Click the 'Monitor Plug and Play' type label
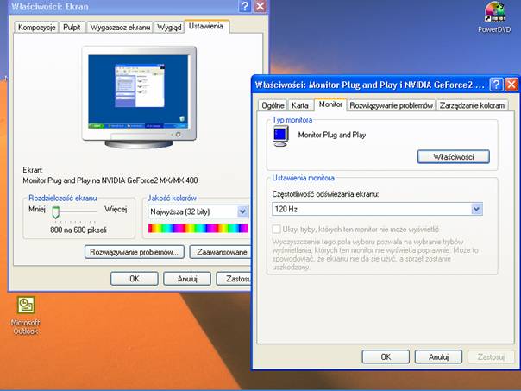The height and width of the screenshot is (391, 521). point(332,135)
